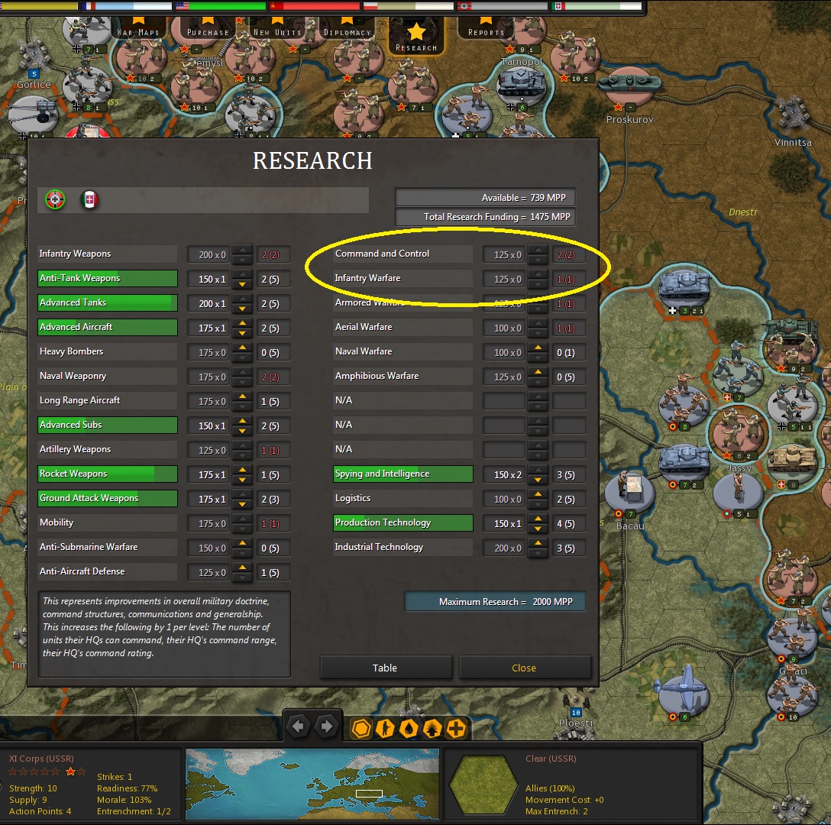Open the Purchase menu
The image size is (831, 825).
click(x=208, y=27)
